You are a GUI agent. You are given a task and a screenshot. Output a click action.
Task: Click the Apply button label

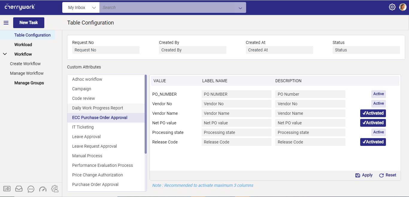coord(367,175)
